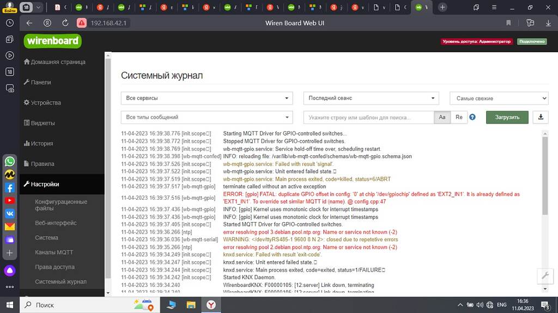The height and width of the screenshot is (313, 558).
Task: Click the Started KNX Daemon log line
Action: [x=249, y=278]
